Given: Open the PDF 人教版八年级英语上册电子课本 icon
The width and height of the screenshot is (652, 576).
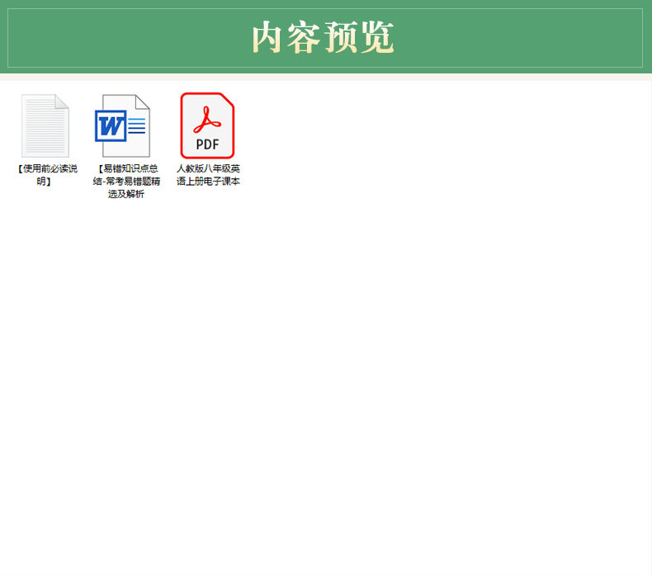Looking at the screenshot, I should pyautogui.click(x=207, y=125).
